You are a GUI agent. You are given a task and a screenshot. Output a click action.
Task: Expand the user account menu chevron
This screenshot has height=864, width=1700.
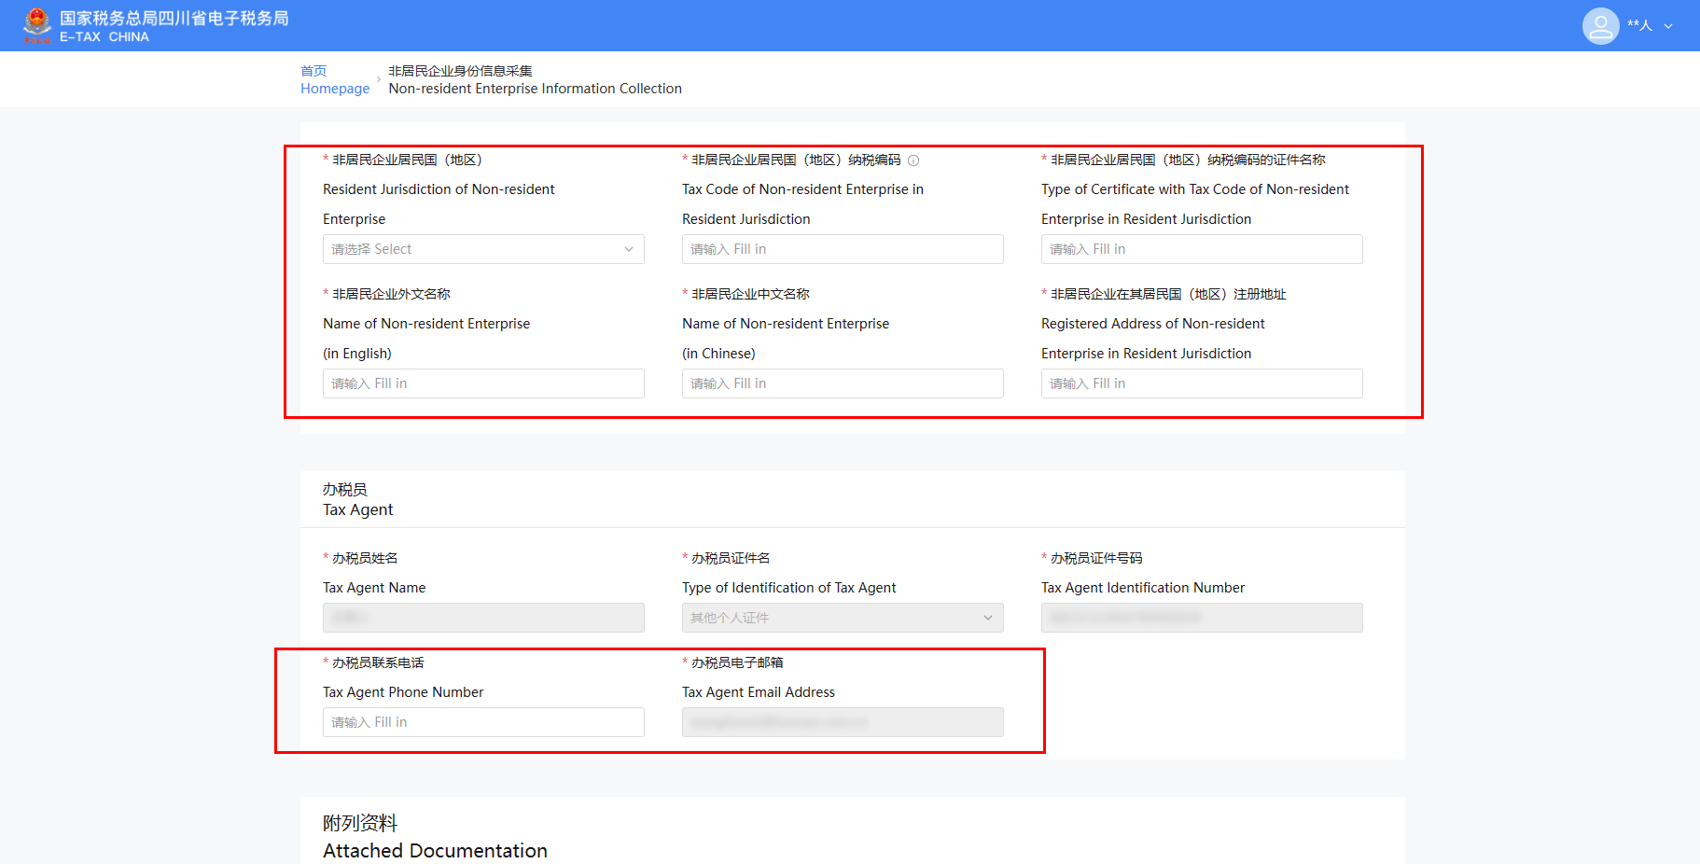coord(1668,26)
